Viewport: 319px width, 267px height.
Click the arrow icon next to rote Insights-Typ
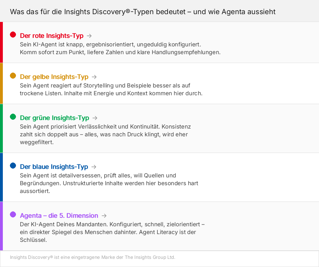pos(89,36)
